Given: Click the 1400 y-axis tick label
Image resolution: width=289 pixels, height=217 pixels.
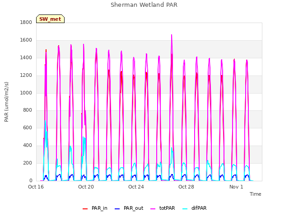Looking at the screenshot, I should coord(26,58).
